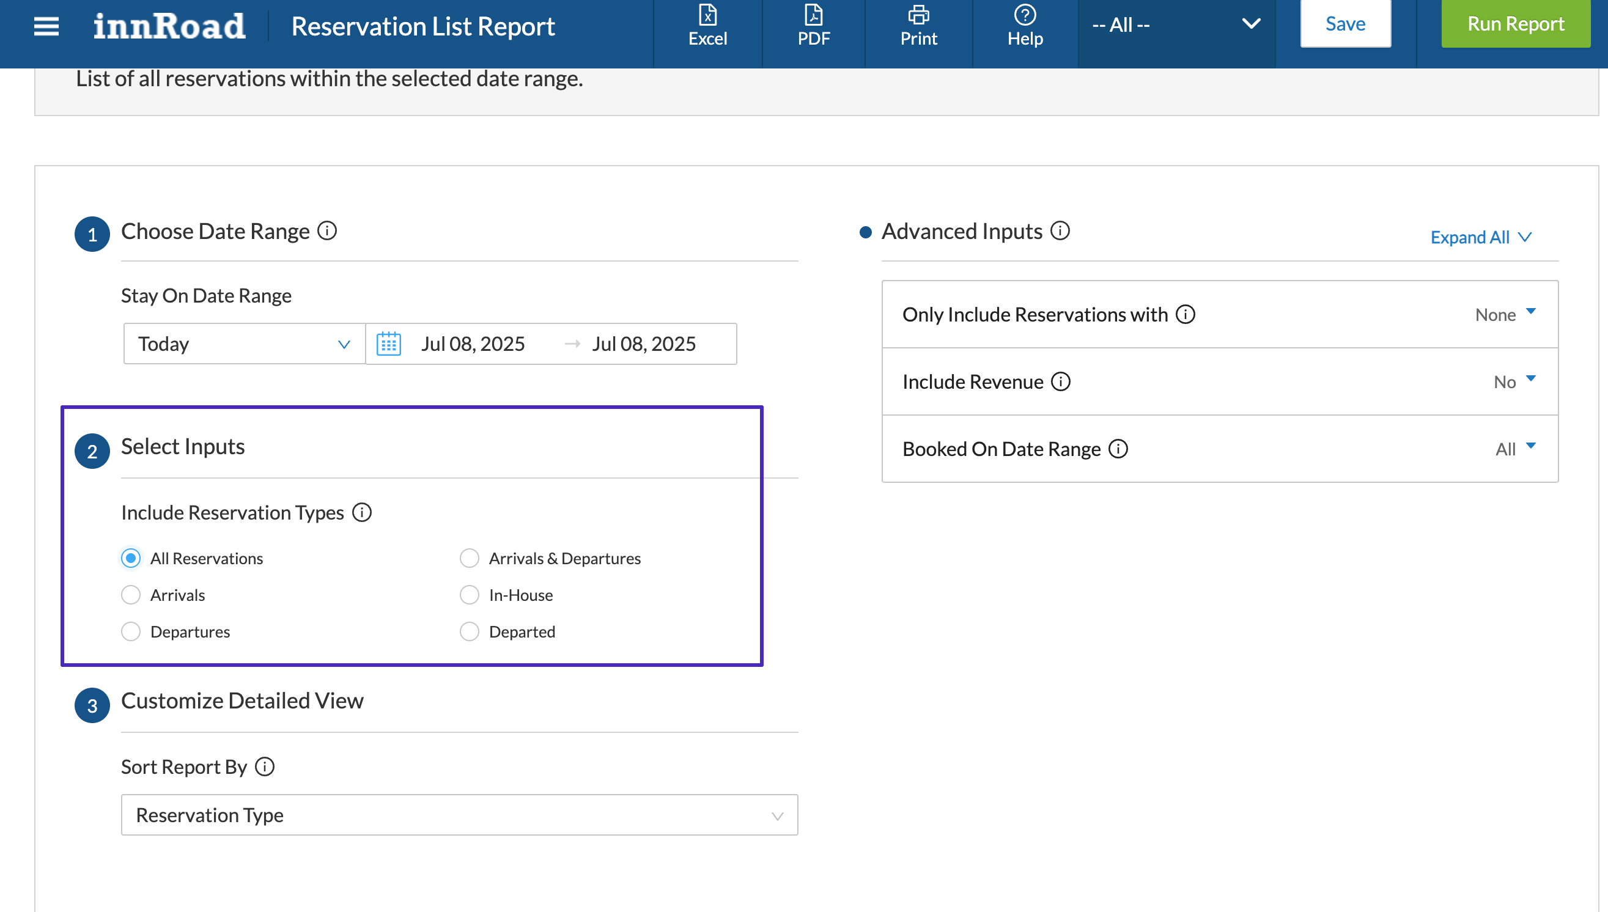The width and height of the screenshot is (1608, 912).
Task: Click the Expand All link
Action: 1480,237
